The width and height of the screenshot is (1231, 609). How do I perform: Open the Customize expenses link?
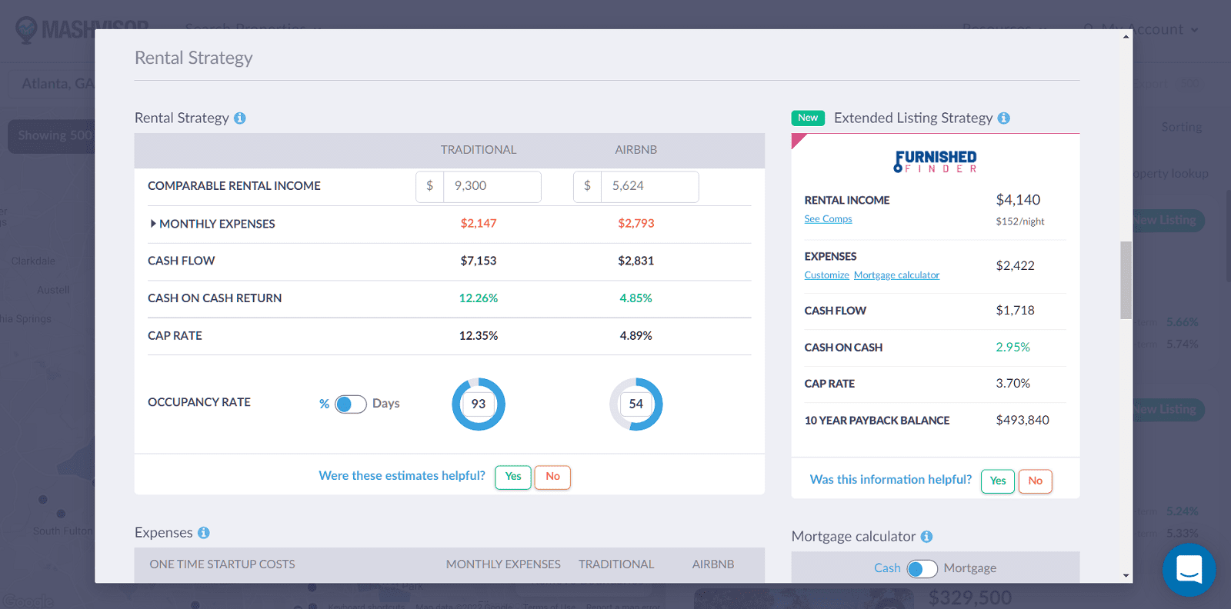pyautogui.click(x=826, y=275)
